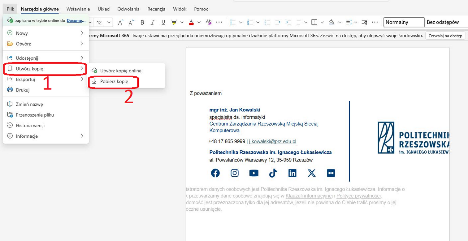
Task: Click the Instagram icon in the signature
Action: tap(235, 173)
